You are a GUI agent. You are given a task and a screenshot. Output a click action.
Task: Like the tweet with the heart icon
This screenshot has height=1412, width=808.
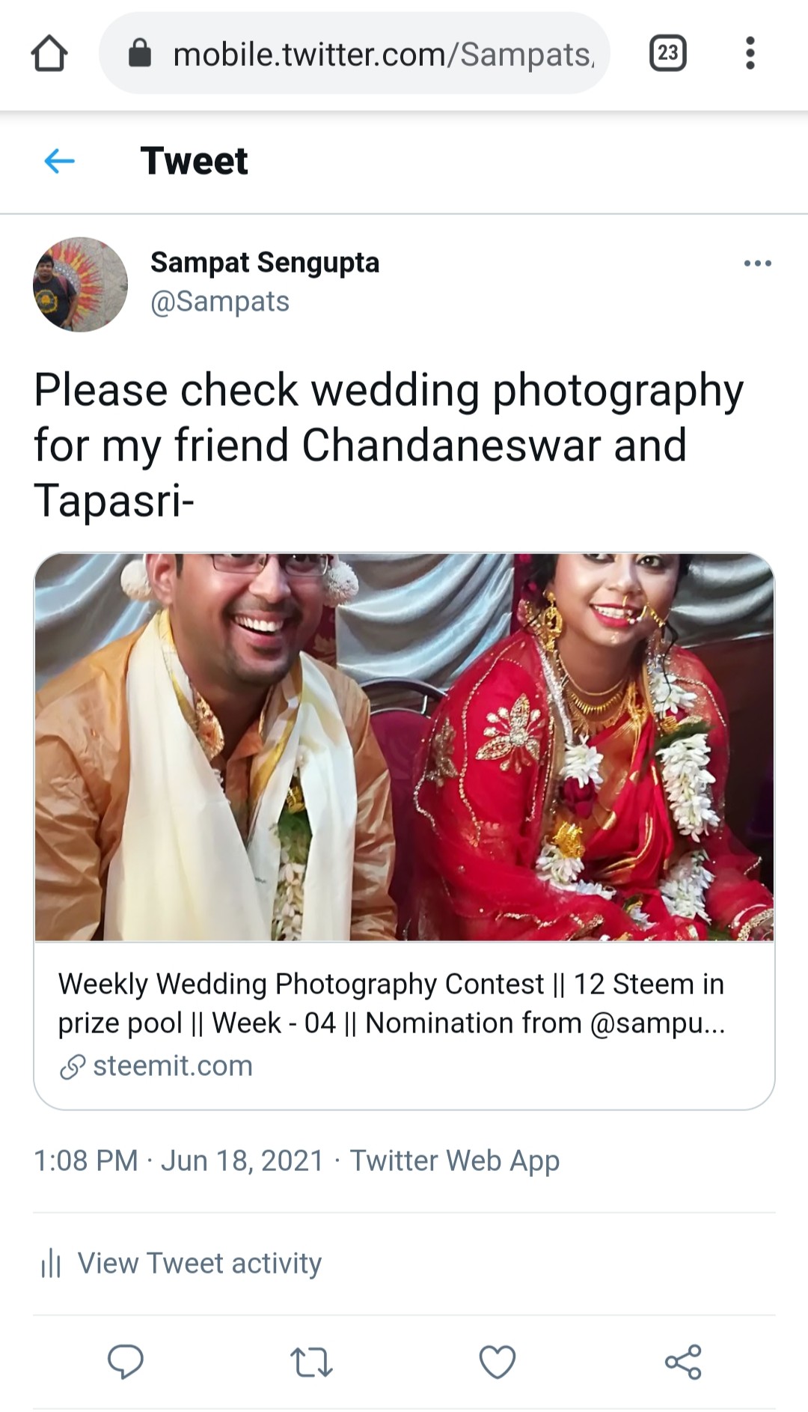click(x=498, y=1362)
